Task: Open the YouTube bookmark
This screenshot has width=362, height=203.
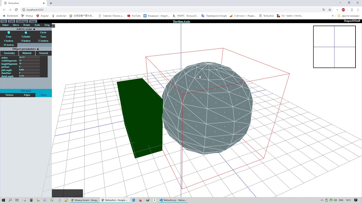Action: [x=134, y=16]
